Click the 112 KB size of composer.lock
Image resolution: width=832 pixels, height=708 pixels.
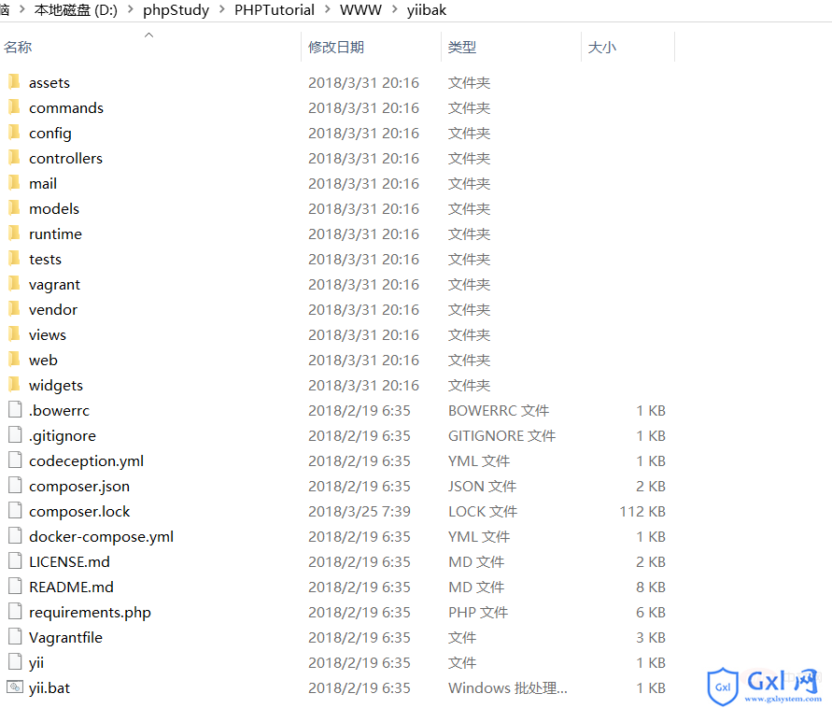[x=642, y=511]
